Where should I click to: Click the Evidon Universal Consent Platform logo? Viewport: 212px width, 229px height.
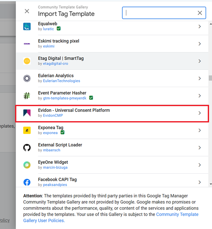(x=27, y=113)
